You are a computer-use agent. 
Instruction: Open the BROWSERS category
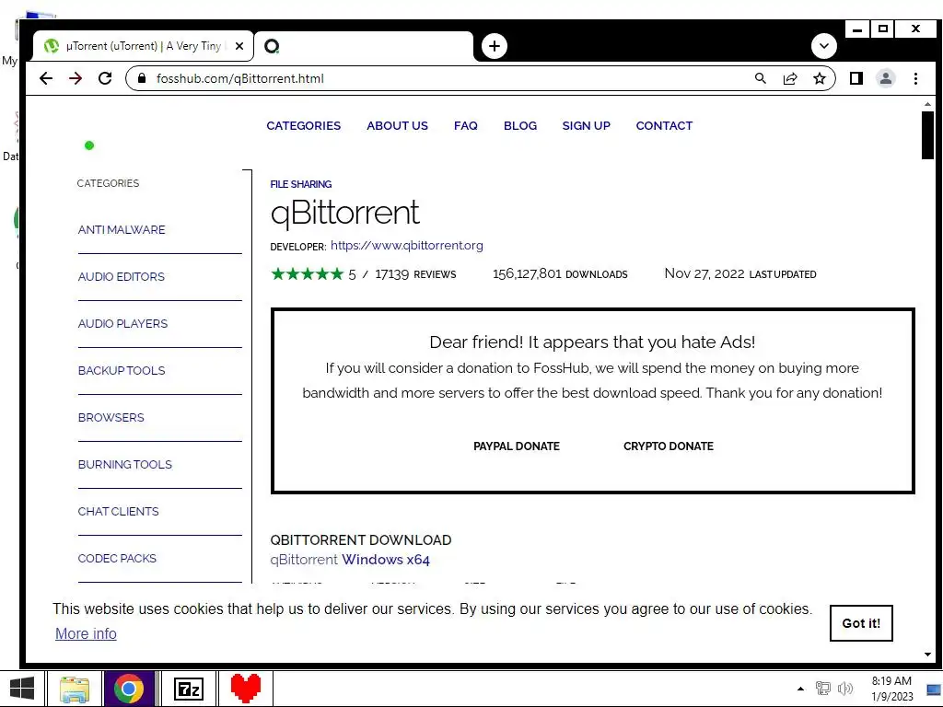coord(111,417)
